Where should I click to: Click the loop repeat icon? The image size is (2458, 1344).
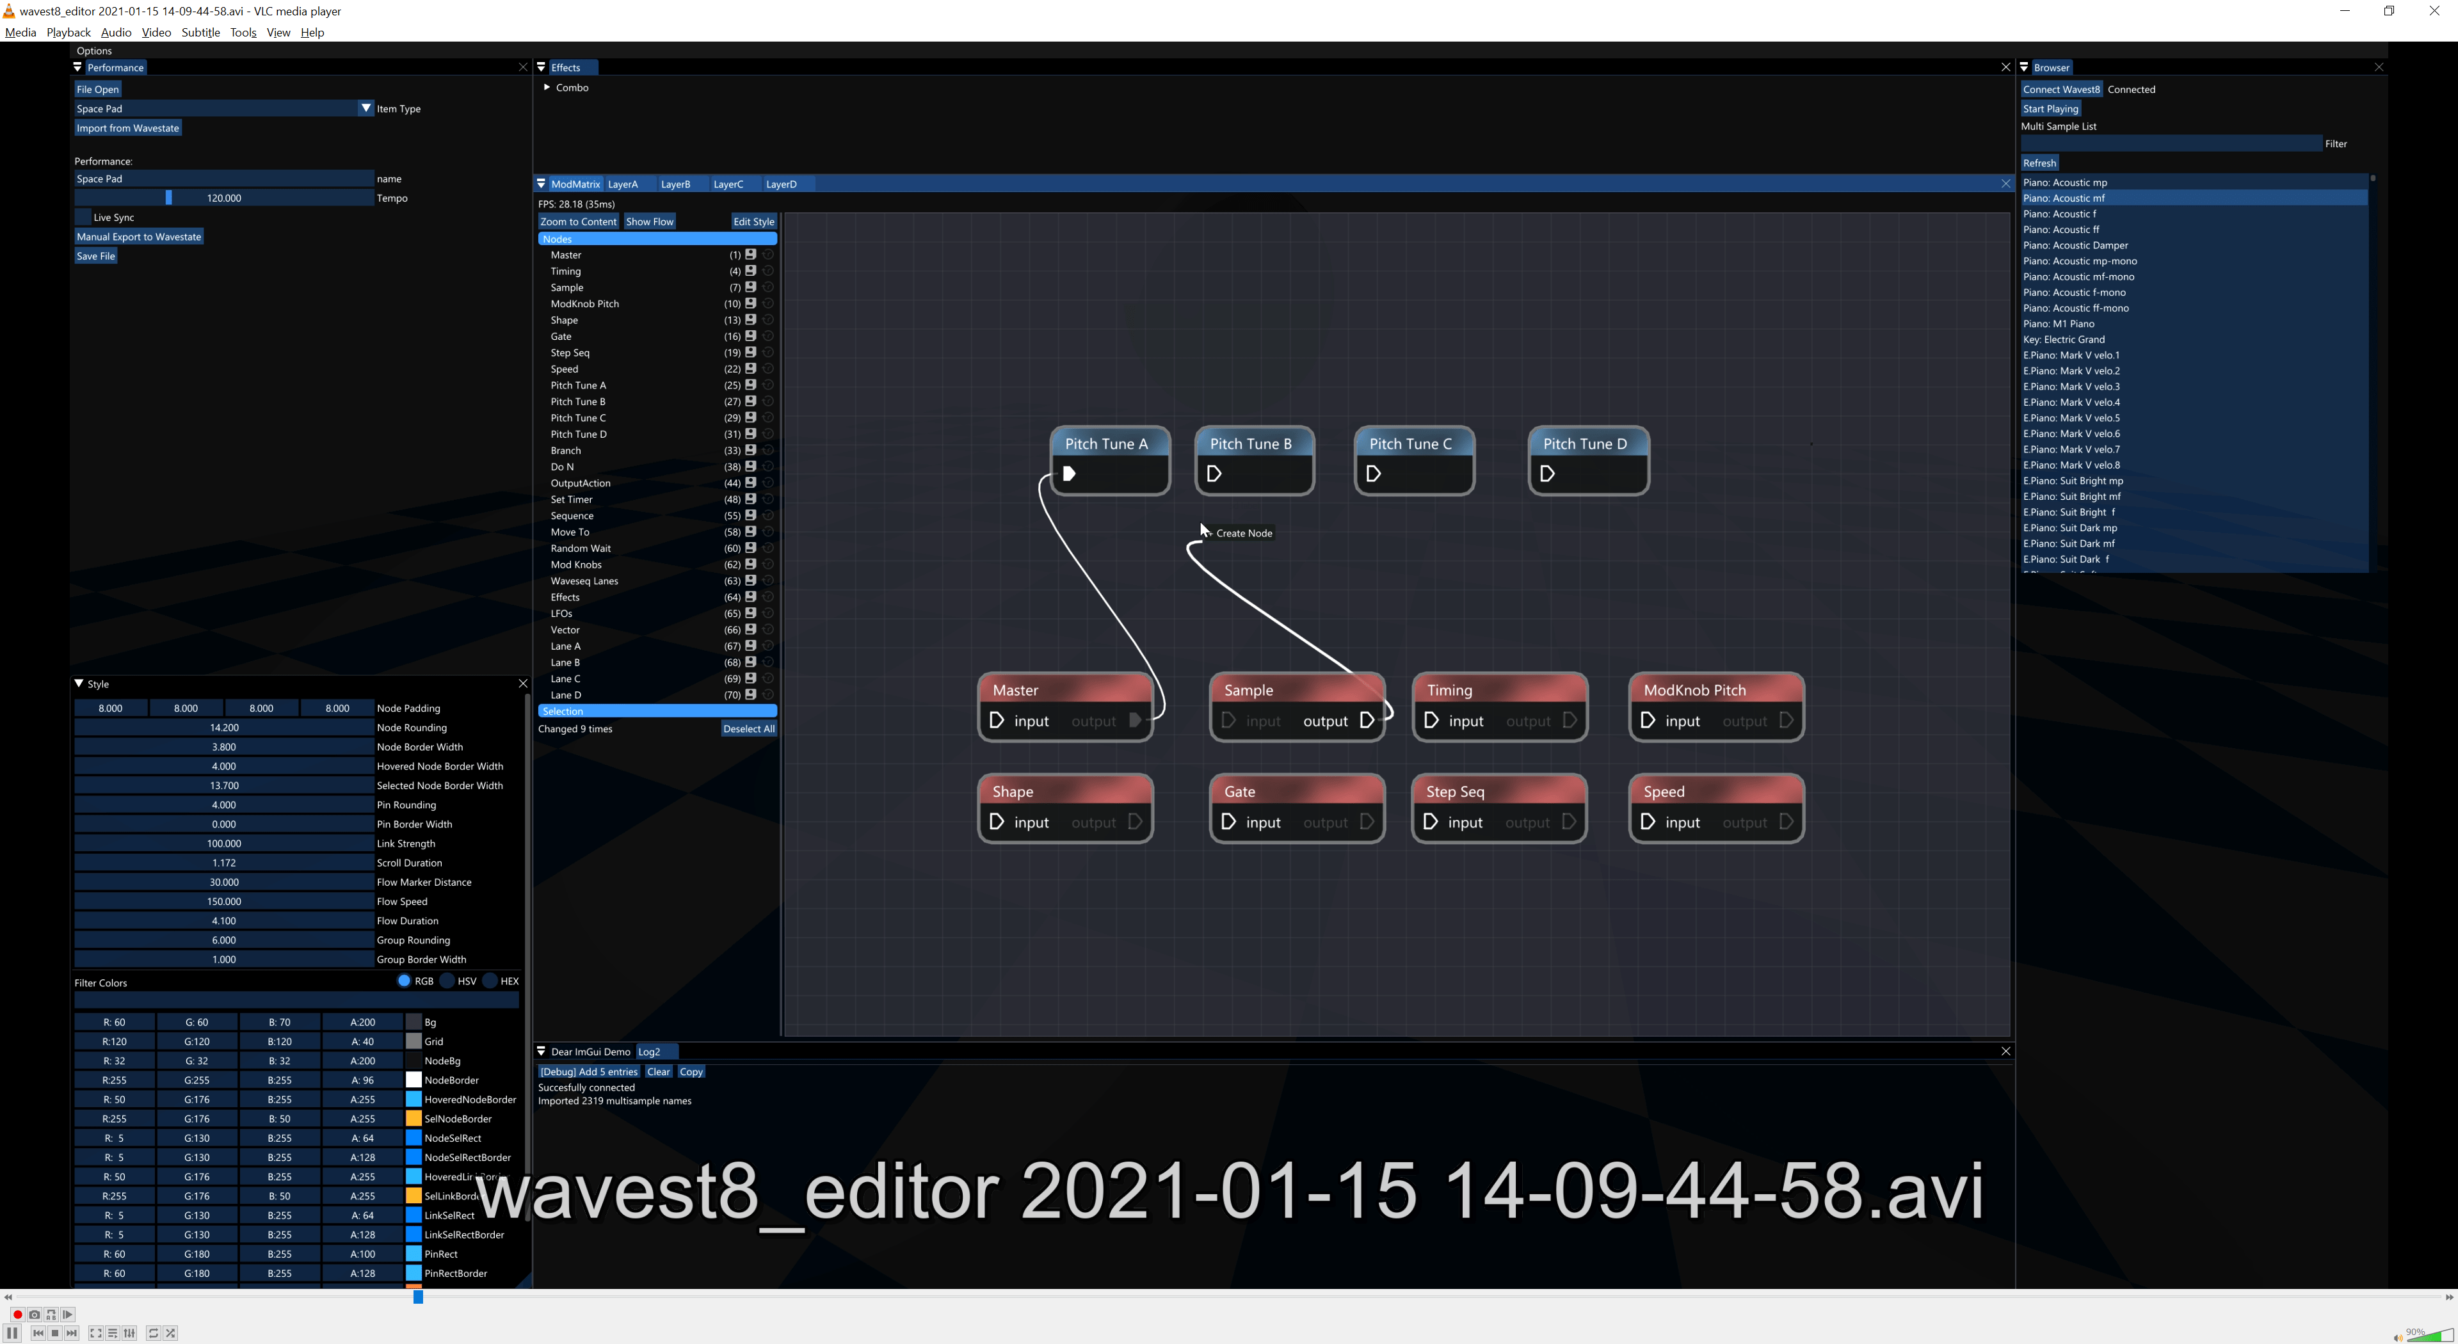(x=153, y=1334)
